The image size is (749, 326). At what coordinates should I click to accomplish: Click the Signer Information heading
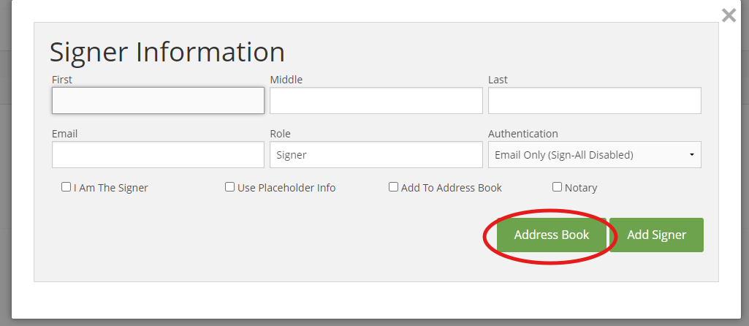167,52
